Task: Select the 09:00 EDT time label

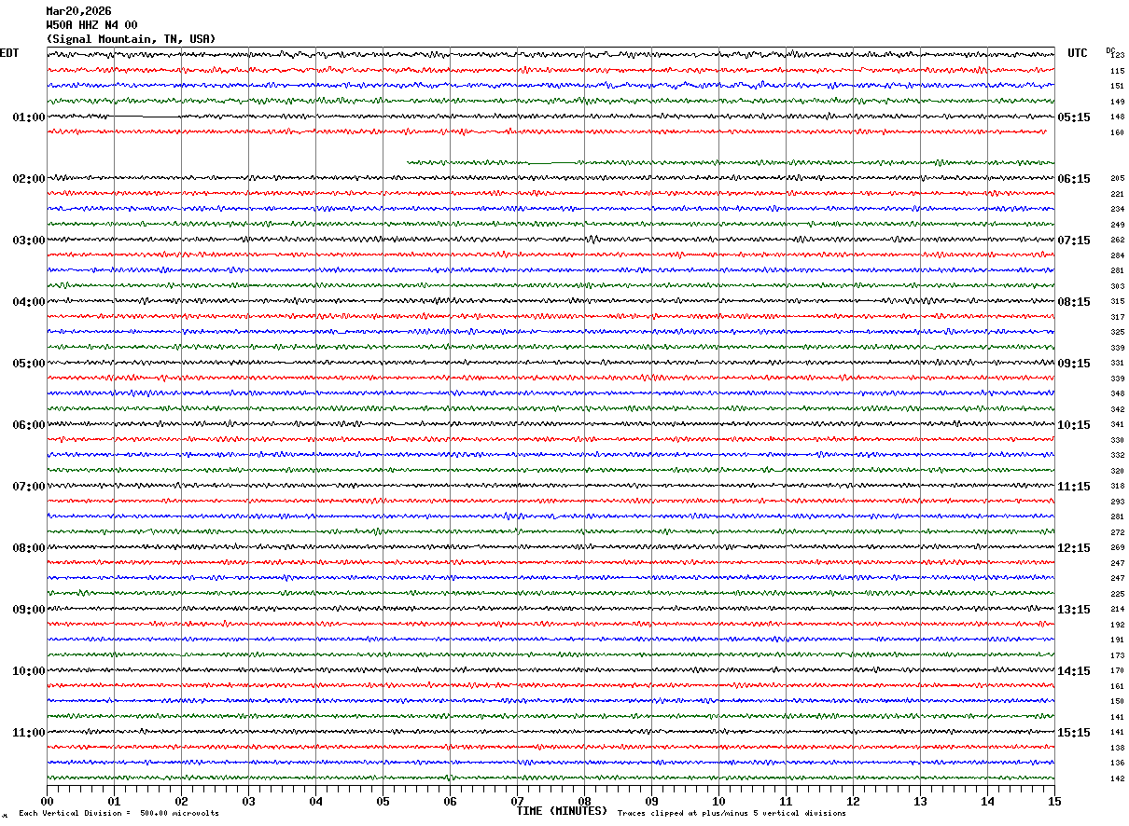Action: click(29, 610)
